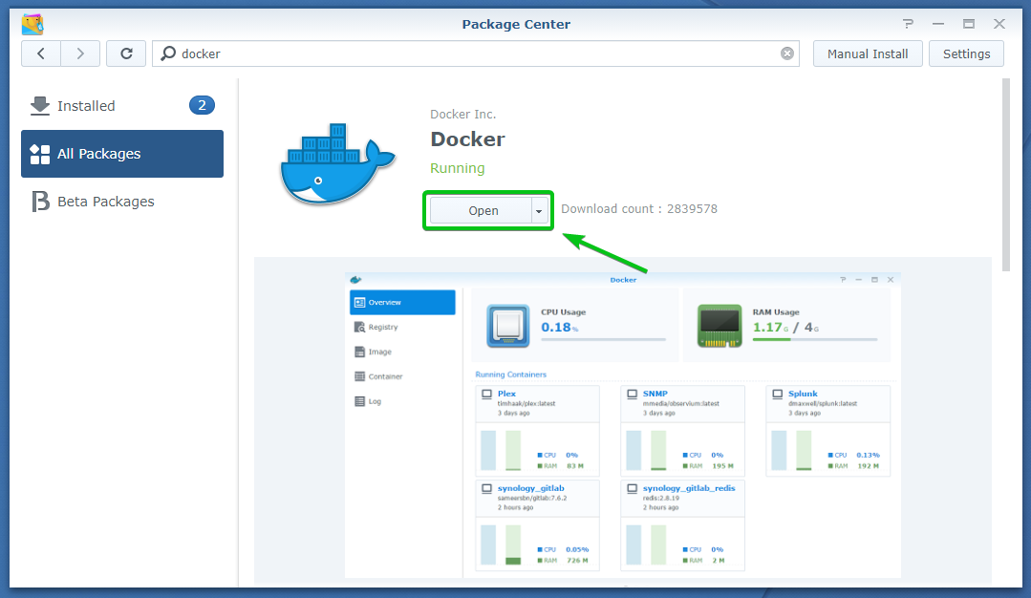This screenshot has width=1031, height=598.
Task: Go forward using the right arrow
Action: coord(80,53)
